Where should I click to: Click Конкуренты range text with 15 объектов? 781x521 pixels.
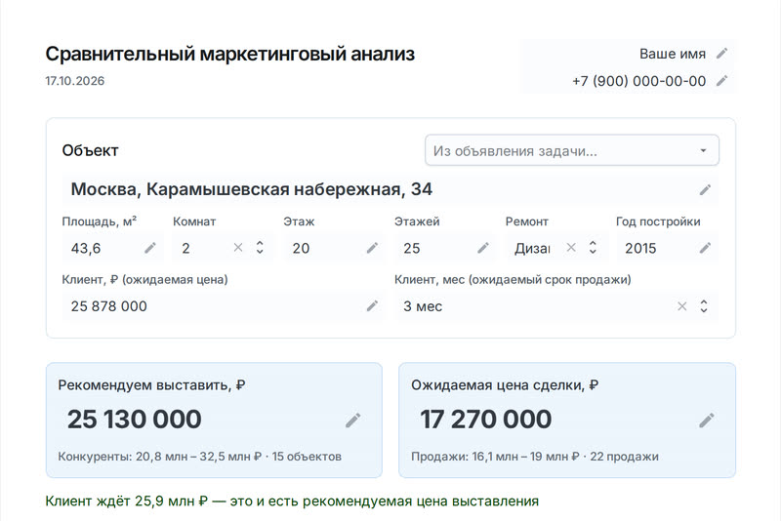pyautogui.click(x=200, y=457)
